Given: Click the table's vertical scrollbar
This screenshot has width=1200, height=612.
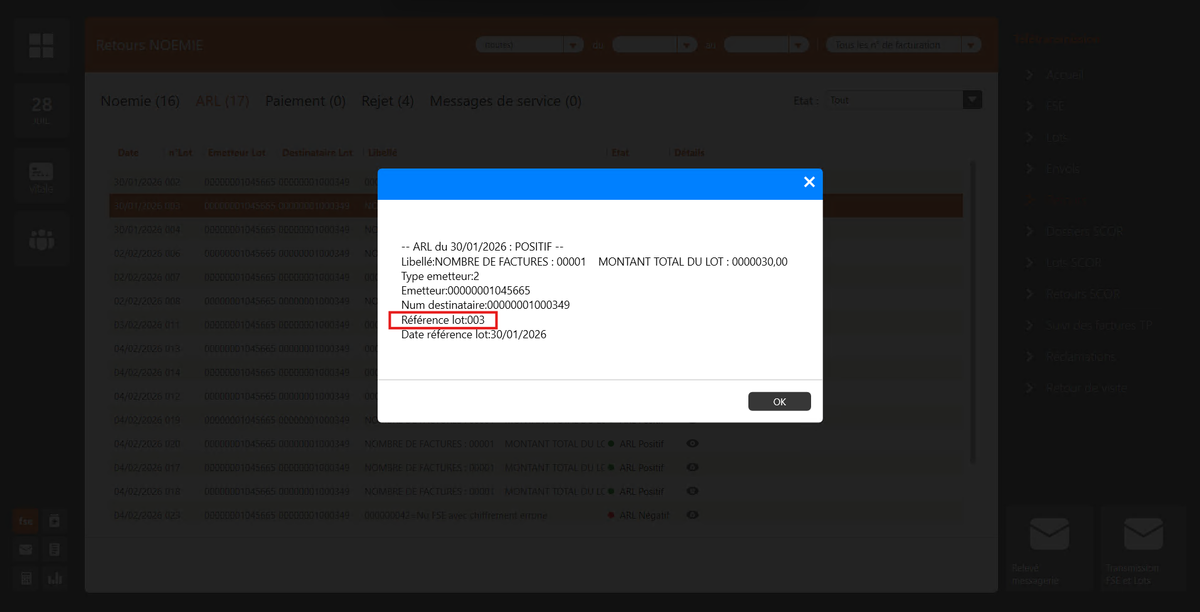Looking at the screenshot, I should tap(973, 312).
